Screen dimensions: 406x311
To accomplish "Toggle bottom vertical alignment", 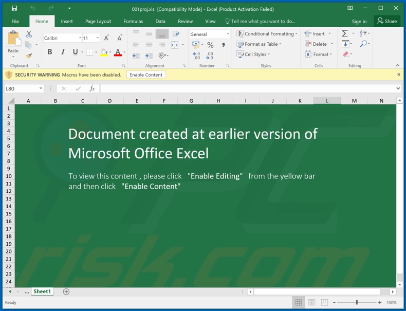I will point(162,34).
